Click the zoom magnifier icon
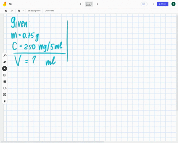 pyautogui.click(x=19, y=11)
